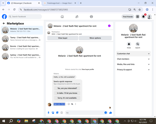This screenshot has height=124, width=156.
Task: Choose a GIF from the GIF icon
Action: click(62, 113)
